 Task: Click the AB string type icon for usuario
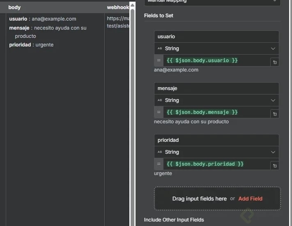coord(160,48)
